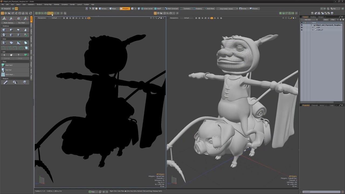Image resolution: width=345 pixels, height=194 pixels.
Task: Click the right viewport rotate view icon
Action: point(286,18)
